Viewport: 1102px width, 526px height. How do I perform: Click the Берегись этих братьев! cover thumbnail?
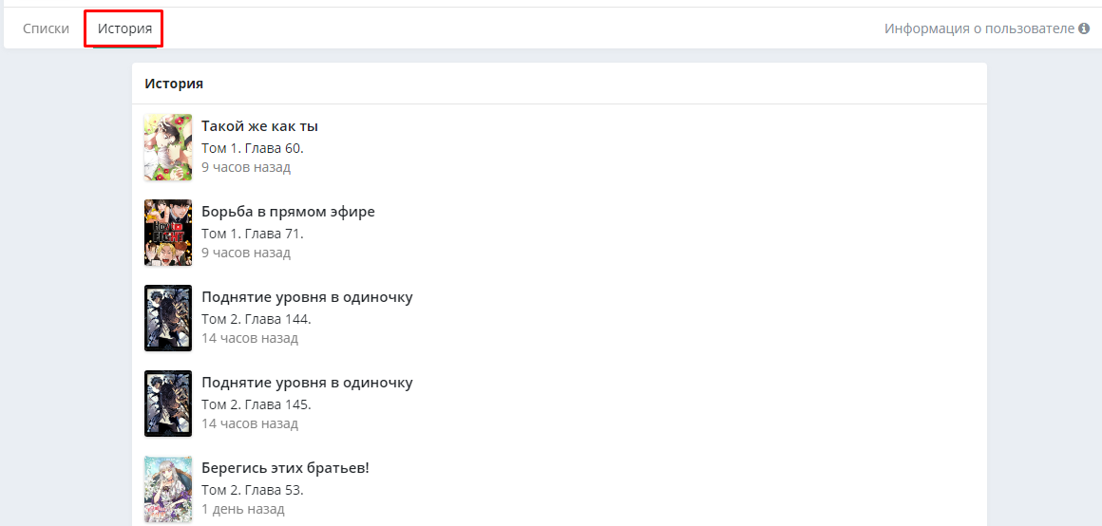click(168, 489)
